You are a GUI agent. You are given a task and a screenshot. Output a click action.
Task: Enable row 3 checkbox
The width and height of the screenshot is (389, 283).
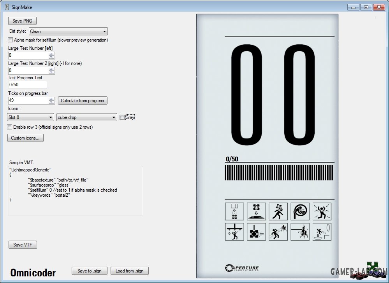pos(10,127)
